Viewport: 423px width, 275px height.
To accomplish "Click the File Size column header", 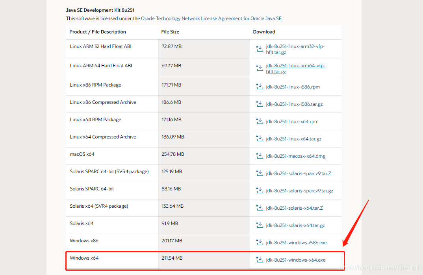I will coord(170,31).
